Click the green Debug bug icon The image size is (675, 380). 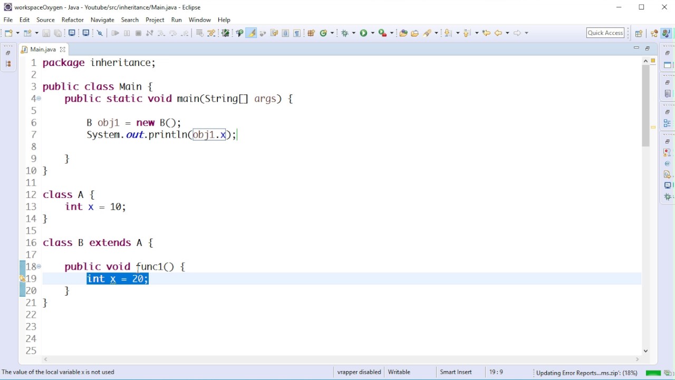(345, 33)
